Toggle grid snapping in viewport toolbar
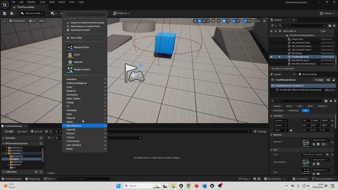The height and width of the screenshot is (190, 338). 224,21
